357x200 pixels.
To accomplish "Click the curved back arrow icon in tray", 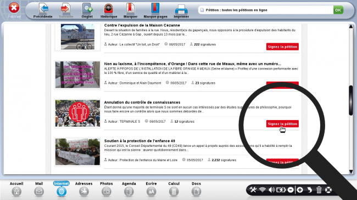I will coord(309,190).
